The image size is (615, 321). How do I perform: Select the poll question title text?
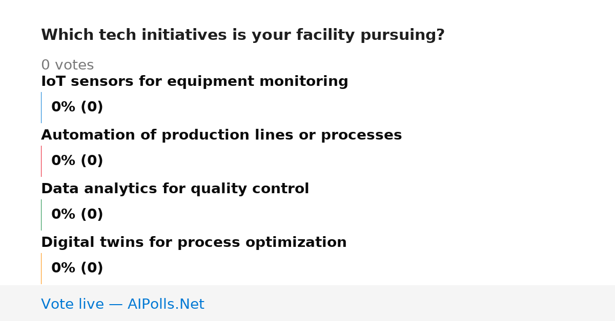[243, 35]
